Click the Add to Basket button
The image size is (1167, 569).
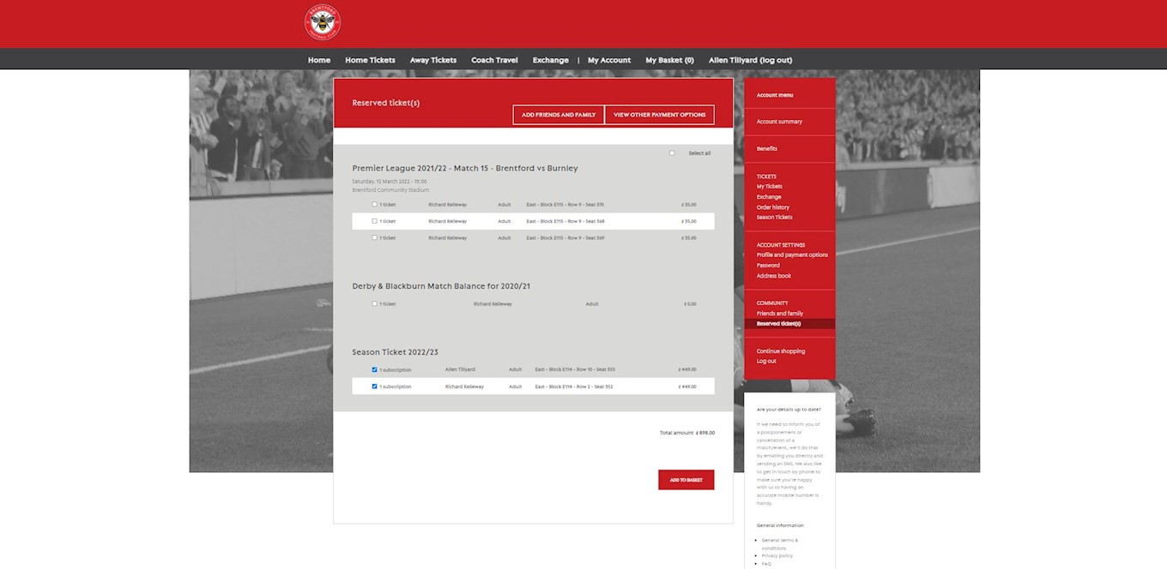click(686, 480)
